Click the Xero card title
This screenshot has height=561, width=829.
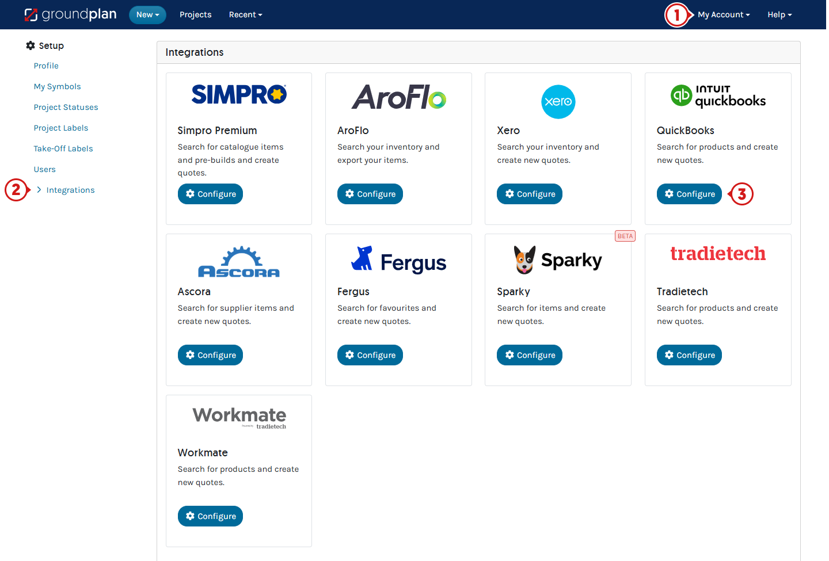click(x=508, y=131)
